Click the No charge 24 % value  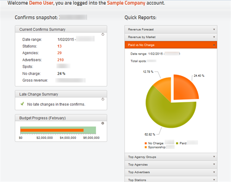61,74
